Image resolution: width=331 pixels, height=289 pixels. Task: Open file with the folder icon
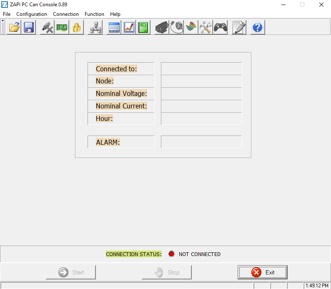[x=14, y=27]
